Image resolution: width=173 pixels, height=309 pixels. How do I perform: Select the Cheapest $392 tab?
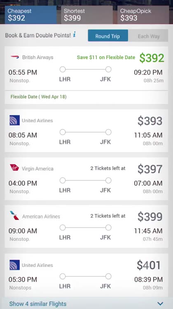[x=31, y=15]
